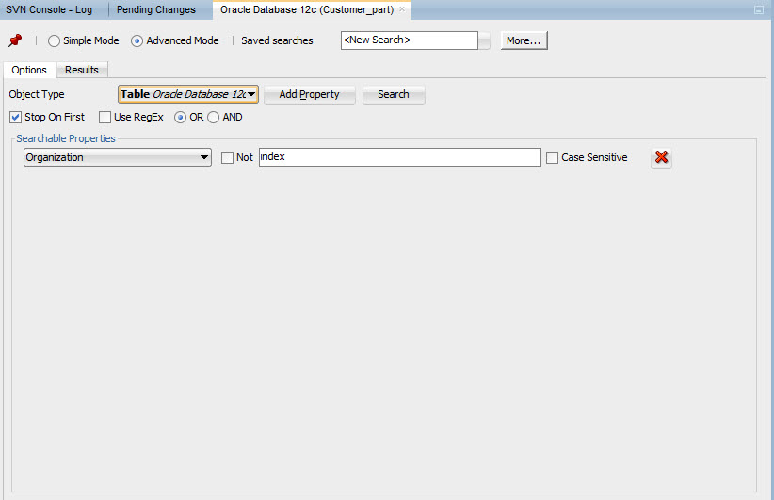Uncheck the Stop On First checkbox
This screenshot has width=774, height=500.
[x=16, y=118]
